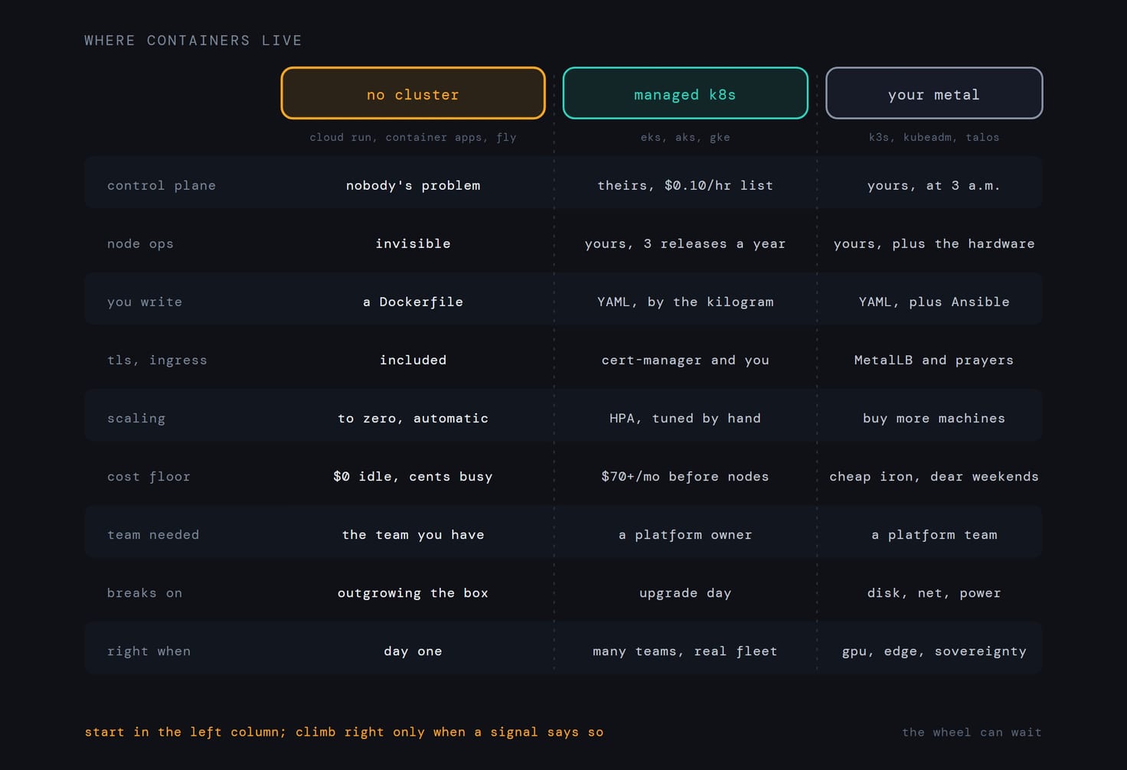
Task: Click 'yours, plus the hardware' cell
Action: coord(934,243)
